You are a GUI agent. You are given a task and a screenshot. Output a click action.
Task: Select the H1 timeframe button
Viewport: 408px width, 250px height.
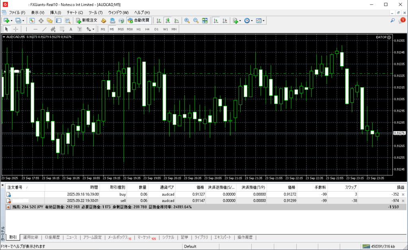pyautogui.click(x=139, y=29)
